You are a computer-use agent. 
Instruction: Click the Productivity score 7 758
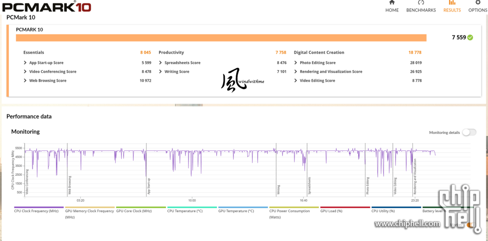(x=281, y=53)
